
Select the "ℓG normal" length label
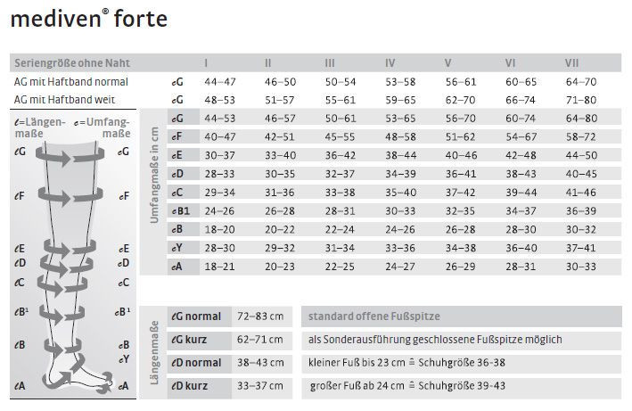pyautogui.click(x=196, y=316)
